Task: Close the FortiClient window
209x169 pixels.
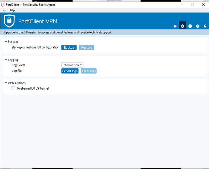Action: [203, 5]
